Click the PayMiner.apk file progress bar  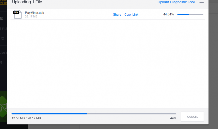(x=190, y=14)
